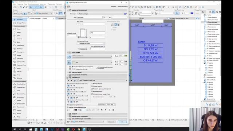Select the Крыша (Roof) tool
The width and height of the screenshot is (233, 131).
[20, 55]
